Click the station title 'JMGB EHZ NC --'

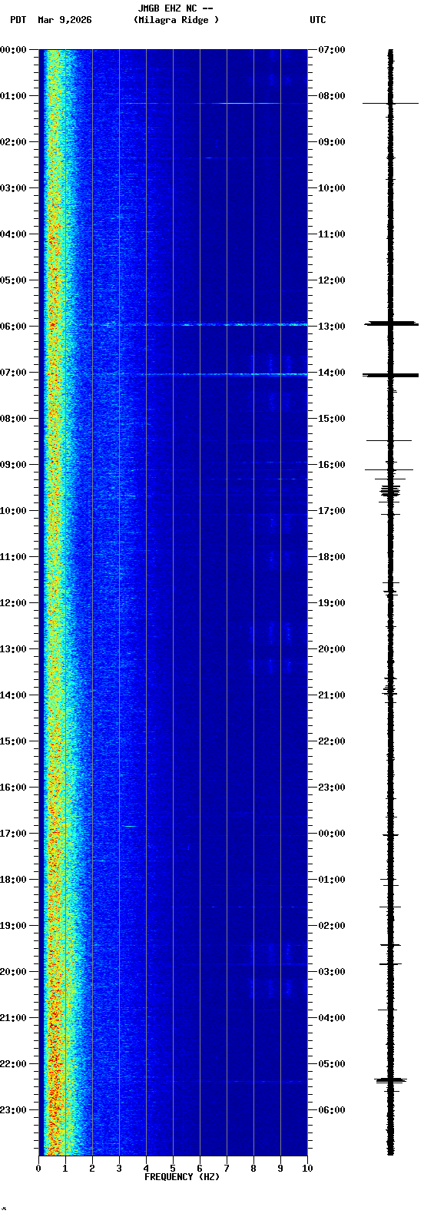(175, 8)
